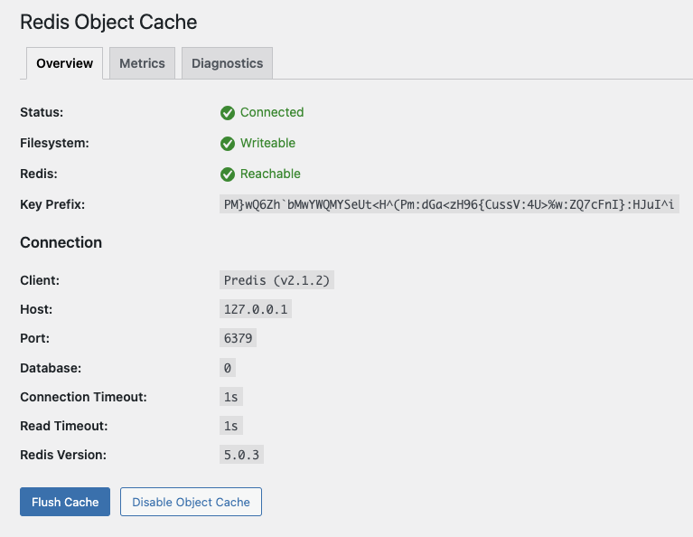Viewport: 693px width, 537px height.
Task: Click the green checkmark next to Connected
Action: tap(228, 113)
